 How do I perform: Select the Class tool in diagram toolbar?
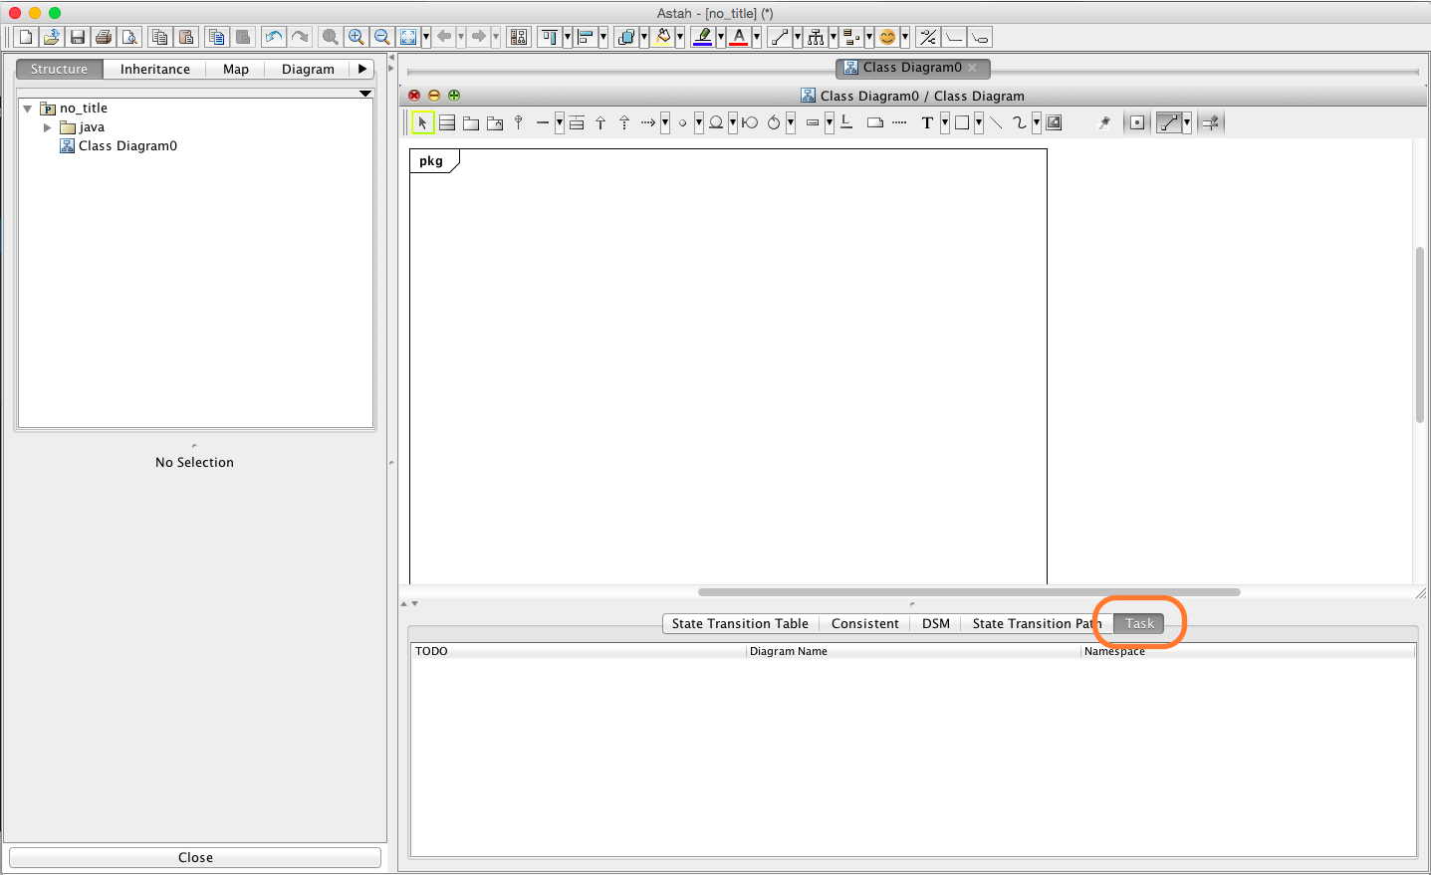click(x=447, y=122)
